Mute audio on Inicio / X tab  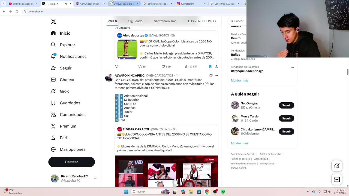click(66, 4)
